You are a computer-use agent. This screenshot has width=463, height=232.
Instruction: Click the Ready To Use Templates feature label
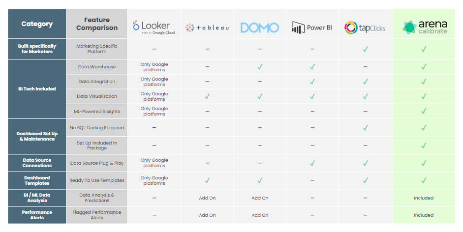[x=97, y=180]
